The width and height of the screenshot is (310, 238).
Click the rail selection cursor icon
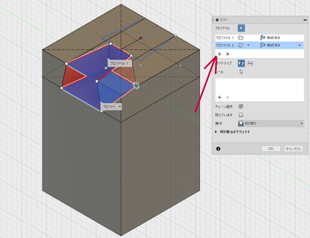tap(241, 72)
